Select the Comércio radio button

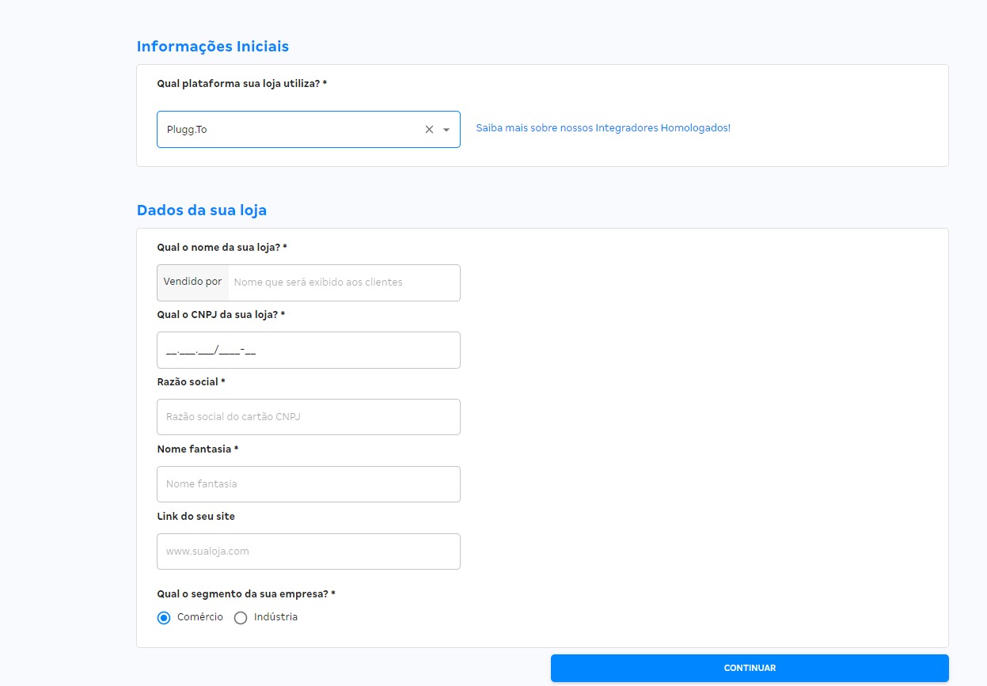click(164, 618)
